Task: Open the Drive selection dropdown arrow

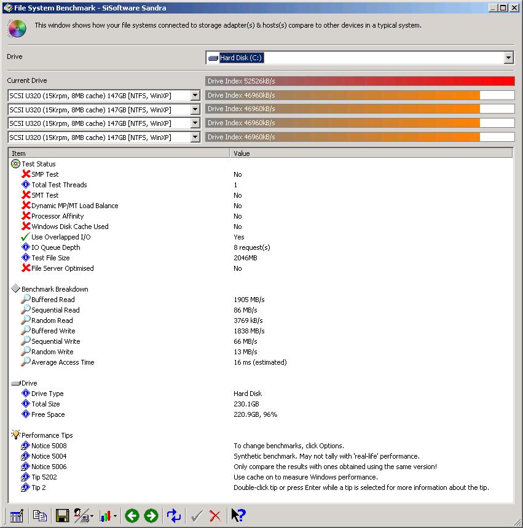Action: pos(508,58)
